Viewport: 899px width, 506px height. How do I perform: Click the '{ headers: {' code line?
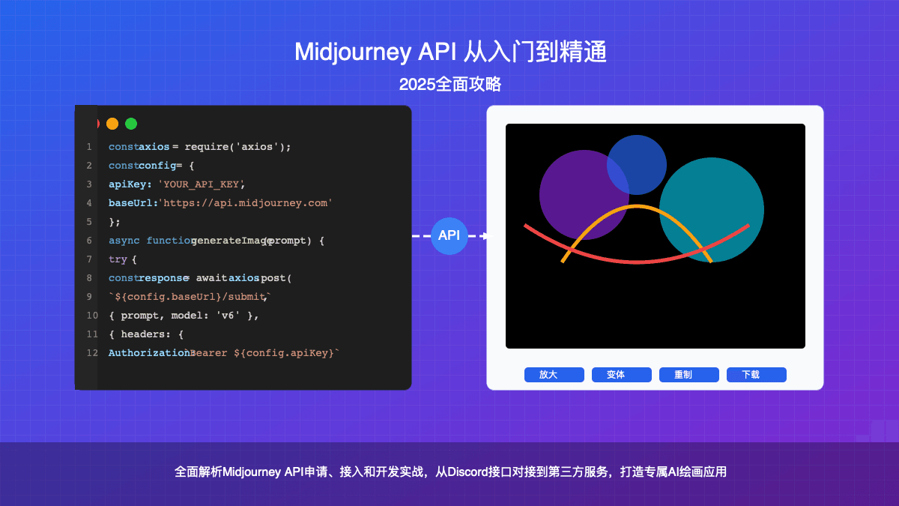click(146, 334)
